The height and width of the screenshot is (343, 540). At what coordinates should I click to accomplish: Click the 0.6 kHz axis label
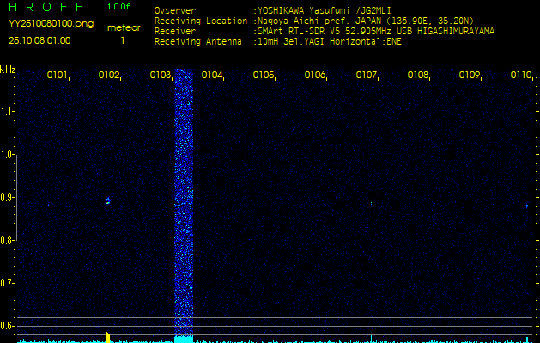(7, 326)
